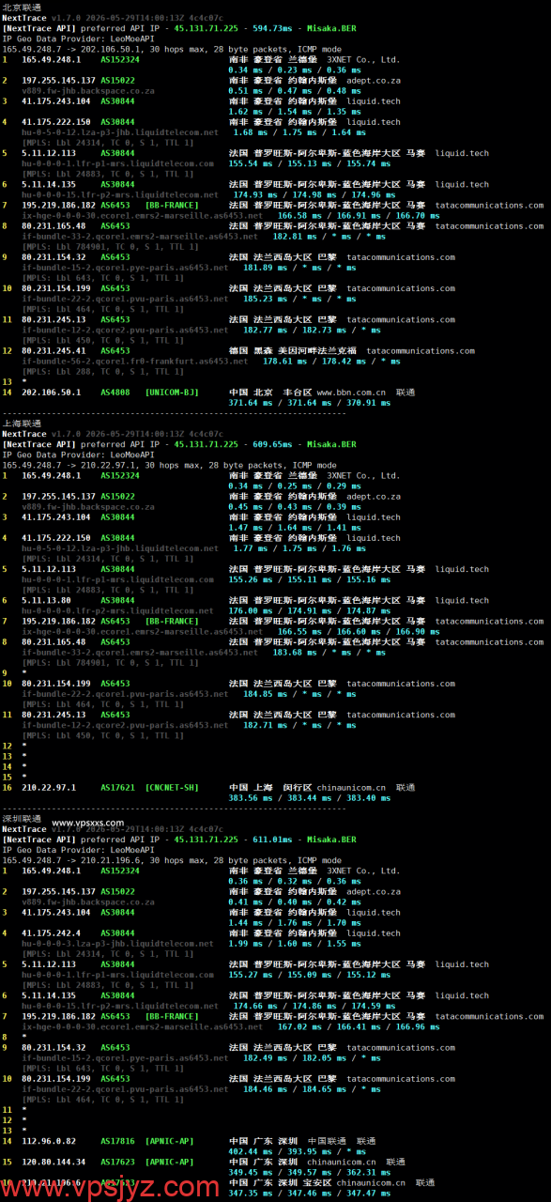The image size is (551, 1202).
Task: Select the 182.77 ms latency value
Action: pyautogui.click(x=265, y=331)
